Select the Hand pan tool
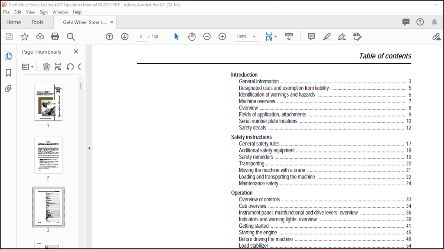The width and height of the screenshot is (444, 249). pos(192,36)
